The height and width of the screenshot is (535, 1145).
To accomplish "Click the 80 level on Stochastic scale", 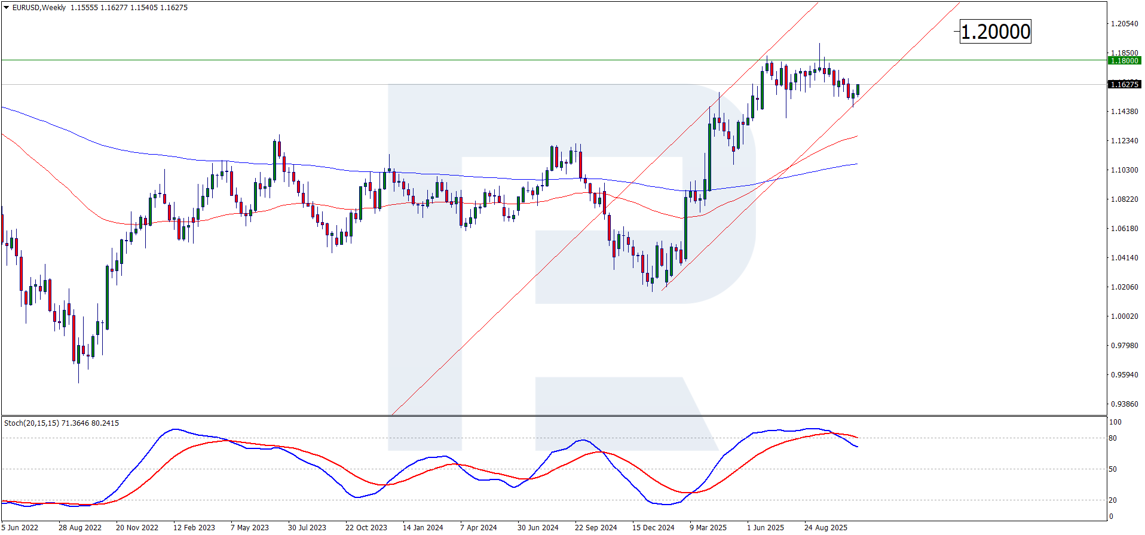I will 1113,438.
